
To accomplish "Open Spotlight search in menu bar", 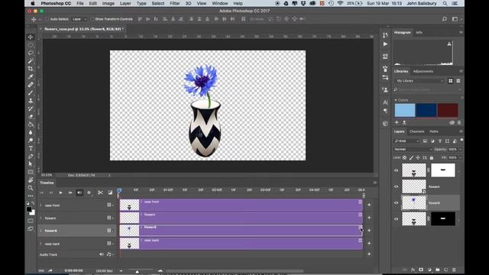I will tap(445, 3).
